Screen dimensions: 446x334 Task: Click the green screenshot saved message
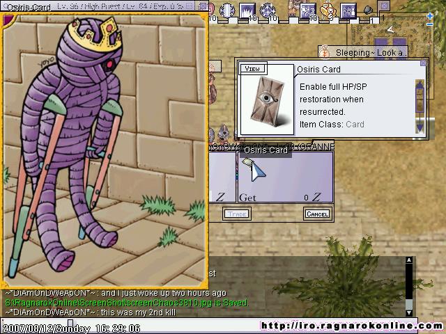[127, 303]
